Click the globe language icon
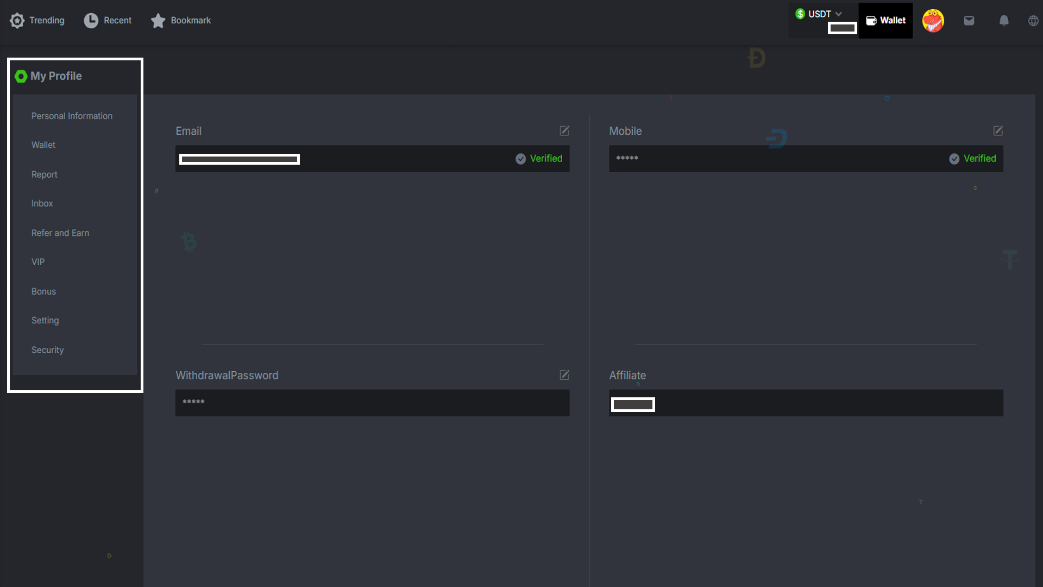The height and width of the screenshot is (587, 1043). coord(1033,21)
